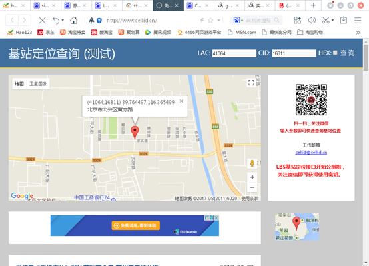Click the small map thumbnail with red pin

(297, 227)
